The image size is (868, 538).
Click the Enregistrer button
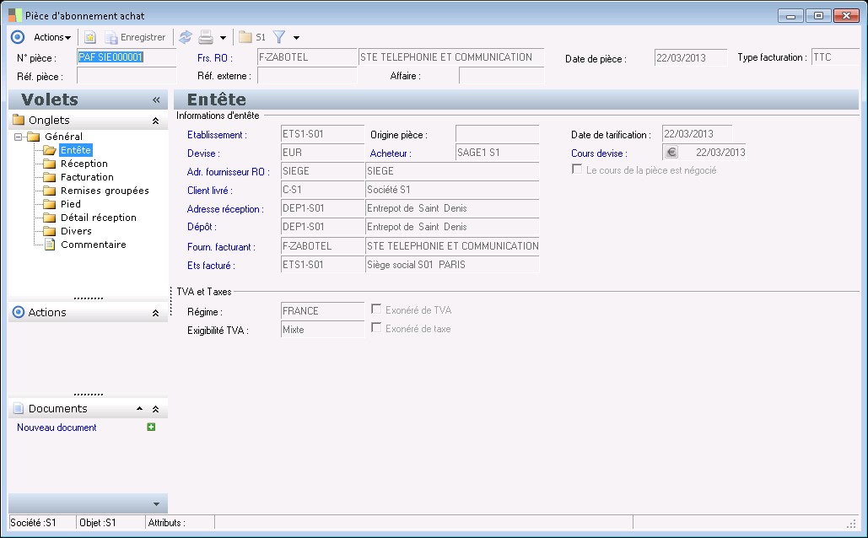135,37
